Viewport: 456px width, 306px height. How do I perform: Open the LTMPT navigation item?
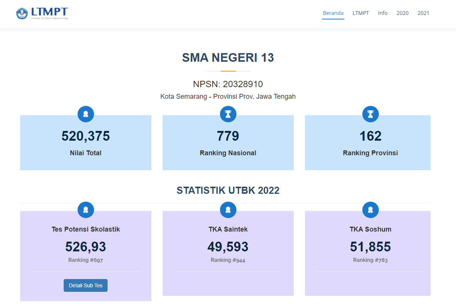360,13
